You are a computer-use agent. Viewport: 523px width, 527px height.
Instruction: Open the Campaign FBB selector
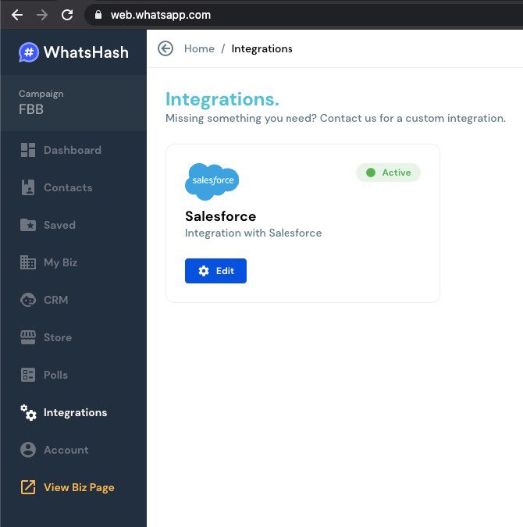[73, 102]
